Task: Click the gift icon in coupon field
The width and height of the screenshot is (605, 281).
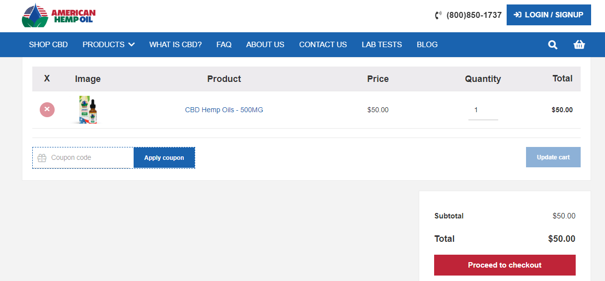Action: [42, 158]
